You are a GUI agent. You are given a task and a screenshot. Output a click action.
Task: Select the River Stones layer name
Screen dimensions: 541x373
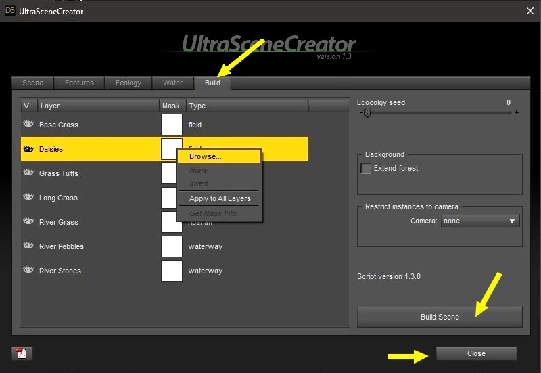[x=60, y=271]
